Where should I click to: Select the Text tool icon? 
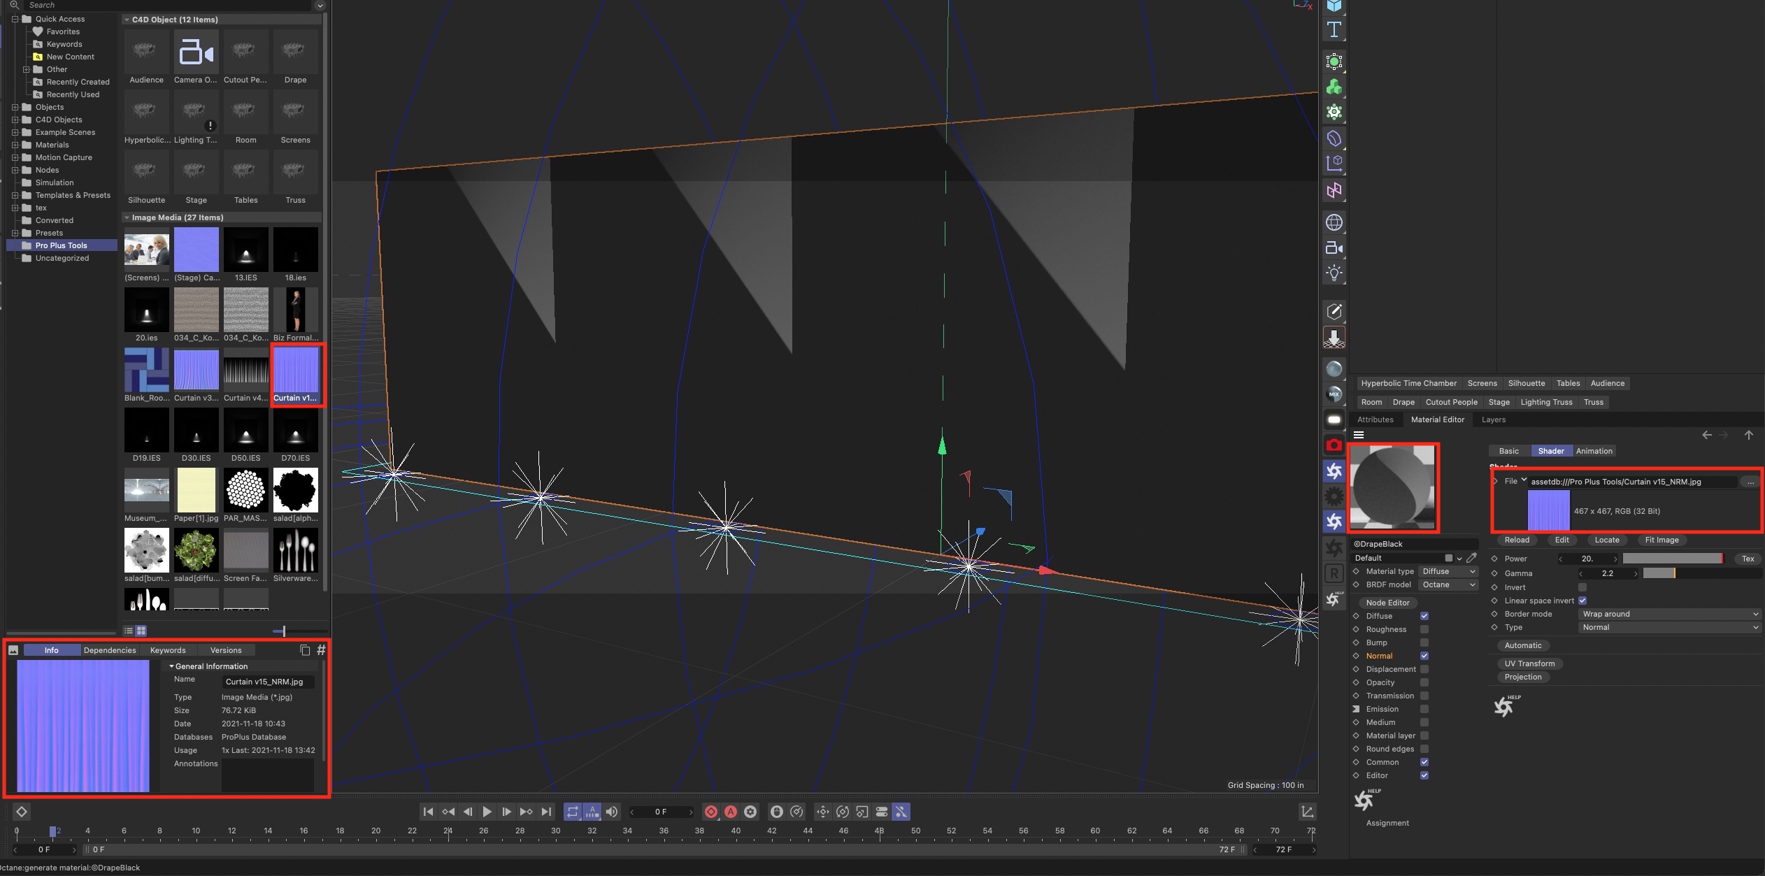[x=1334, y=30]
